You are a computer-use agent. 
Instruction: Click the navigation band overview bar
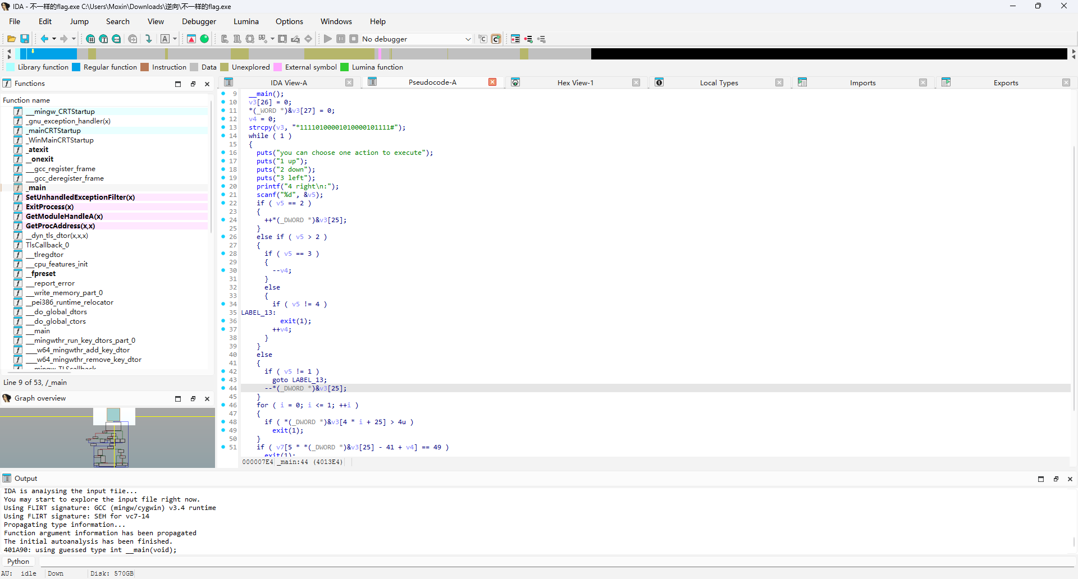pyautogui.click(x=337, y=54)
